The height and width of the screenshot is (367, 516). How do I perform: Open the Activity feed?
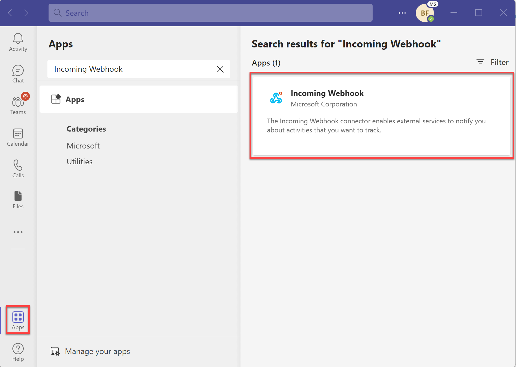(x=18, y=42)
